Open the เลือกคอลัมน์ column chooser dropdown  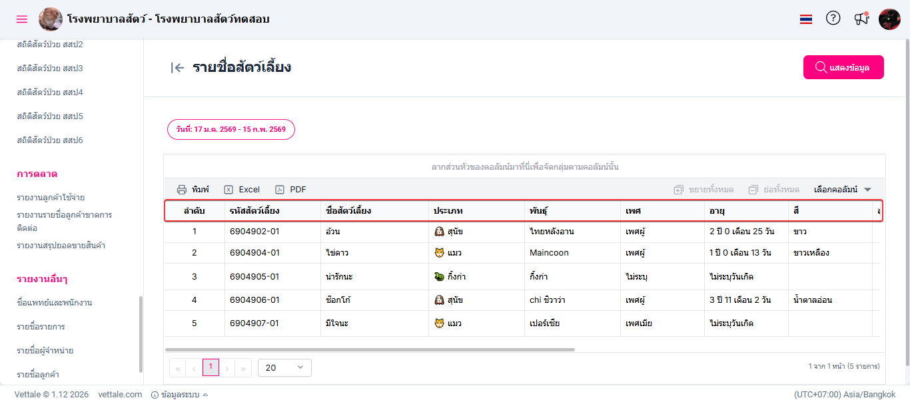842,190
